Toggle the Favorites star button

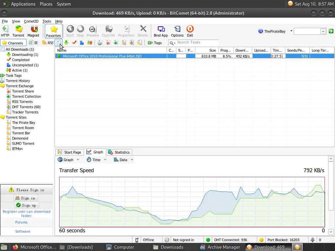tap(54, 31)
